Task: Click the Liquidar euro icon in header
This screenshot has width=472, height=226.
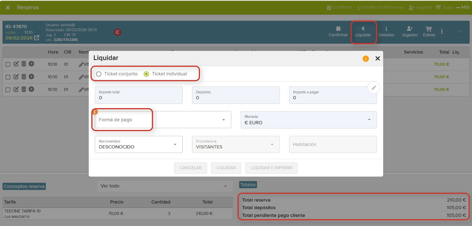Action: point(363,29)
